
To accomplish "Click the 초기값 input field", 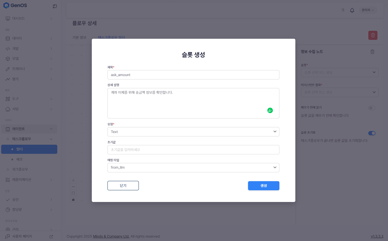I will point(193,150).
